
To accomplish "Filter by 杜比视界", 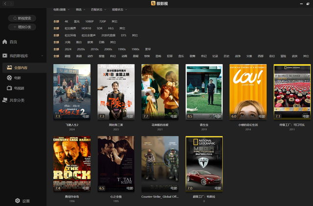I will pos(70,28).
